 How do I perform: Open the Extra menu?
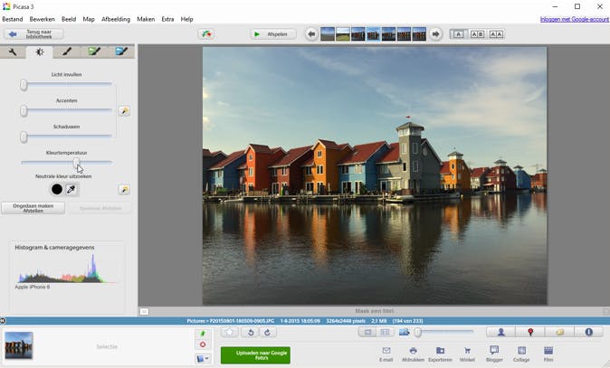coord(167,19)
